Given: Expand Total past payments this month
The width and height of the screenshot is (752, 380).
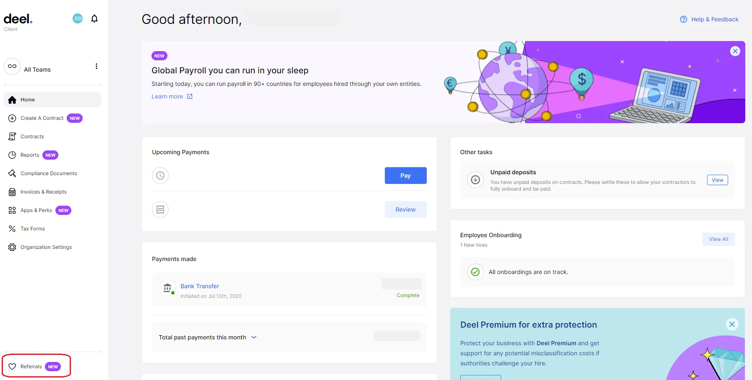Looking at the screenshot, I should coord(253,337).
